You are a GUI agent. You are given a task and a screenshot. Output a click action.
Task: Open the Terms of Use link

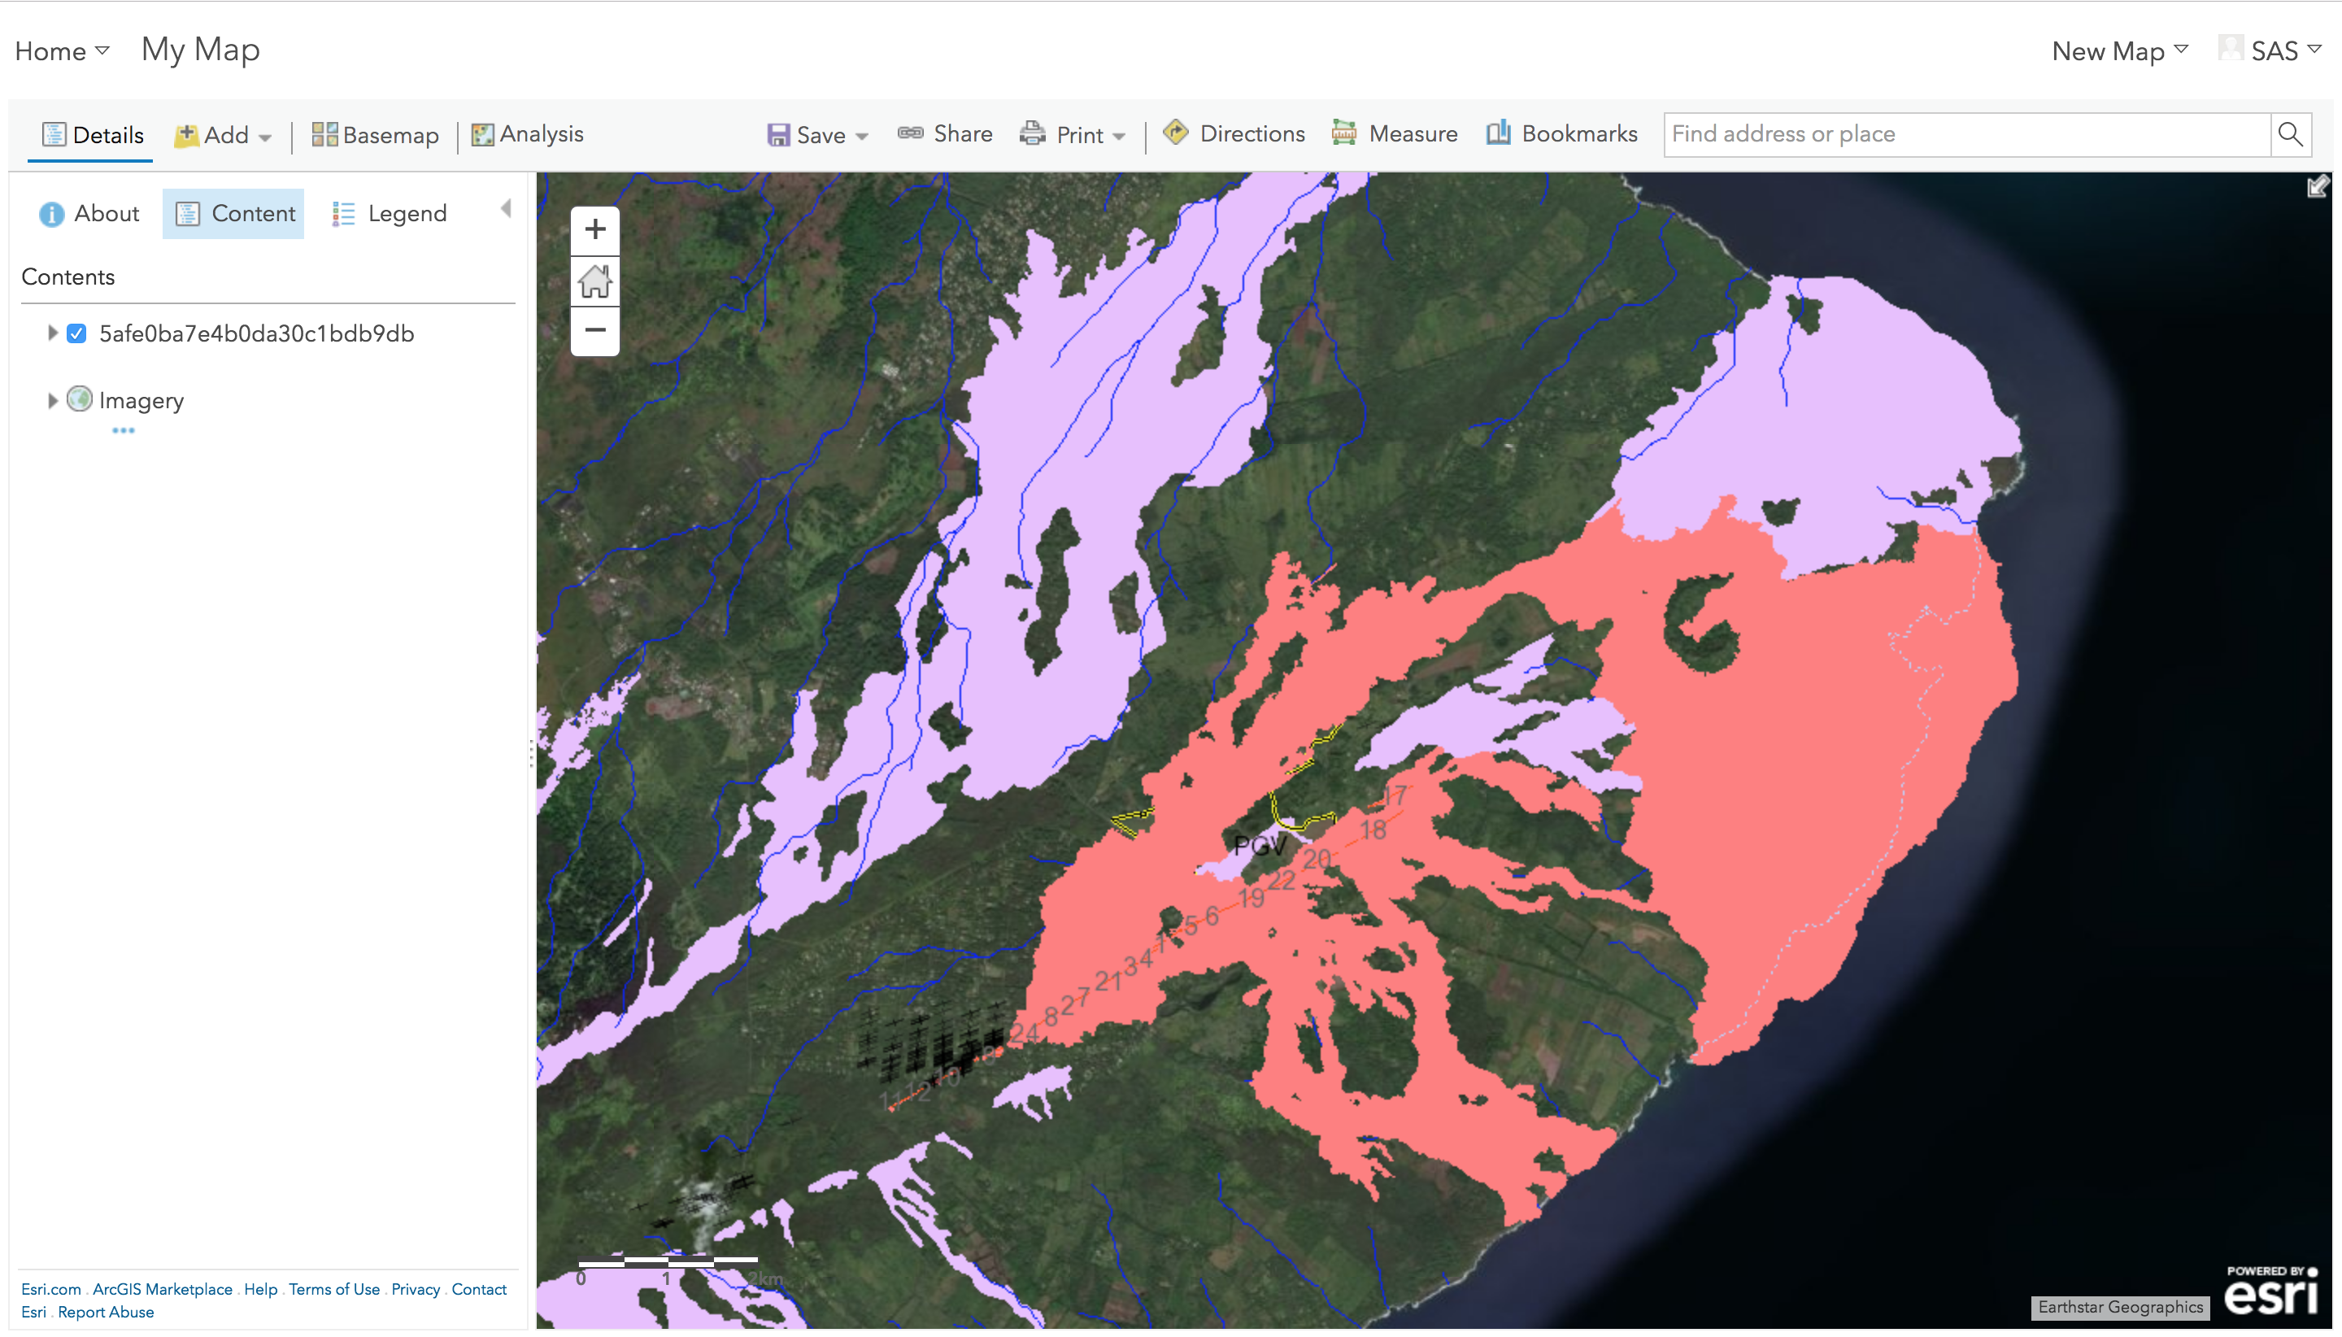334,1288
